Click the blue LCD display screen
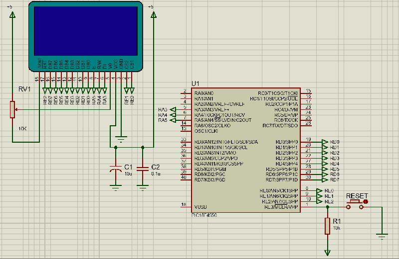 point(85,31)
